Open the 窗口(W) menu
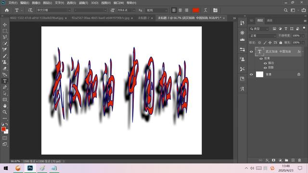 118,3
